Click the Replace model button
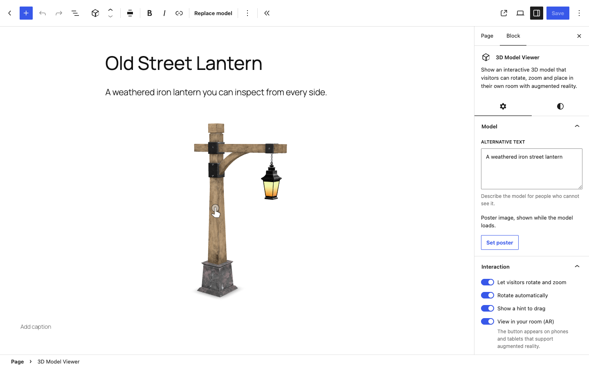 (213, 13)
